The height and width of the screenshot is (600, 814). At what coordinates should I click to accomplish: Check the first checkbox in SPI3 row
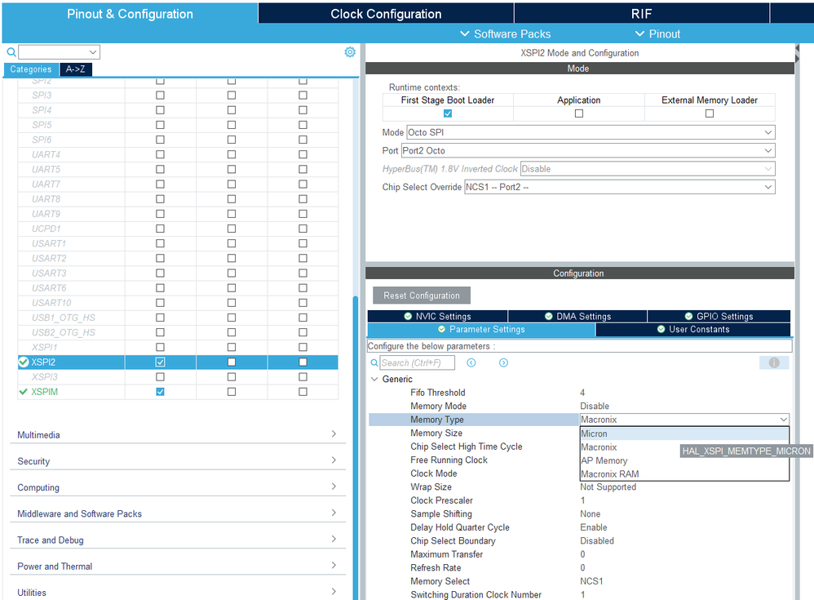160,95
